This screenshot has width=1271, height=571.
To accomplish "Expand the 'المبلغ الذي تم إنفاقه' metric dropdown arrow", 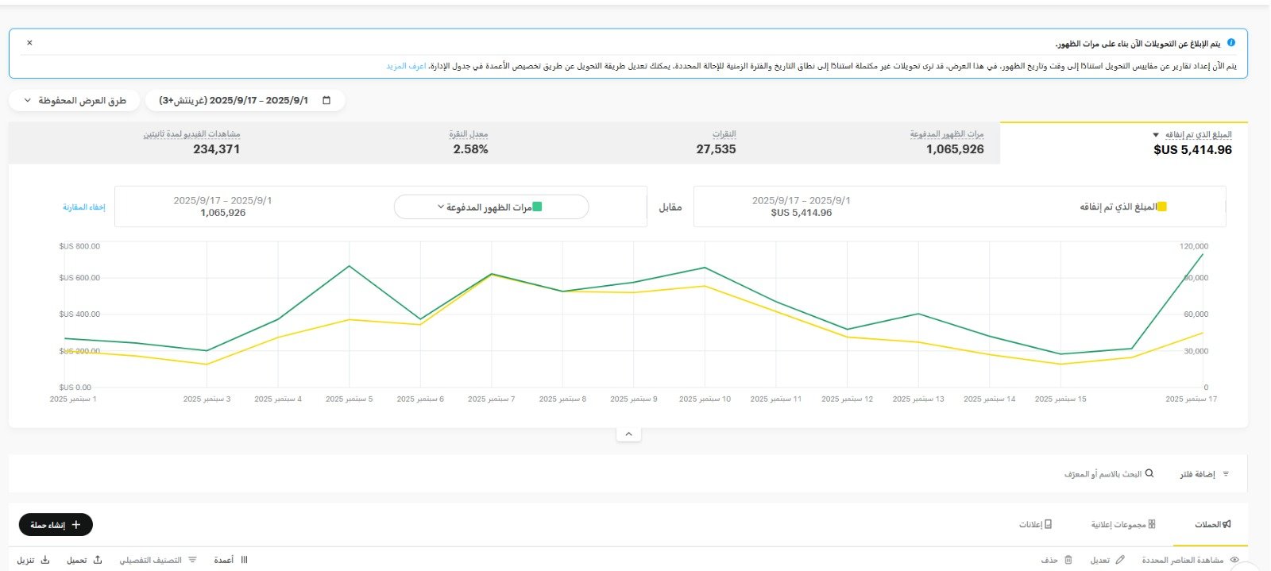I will tap(1156, 135).
